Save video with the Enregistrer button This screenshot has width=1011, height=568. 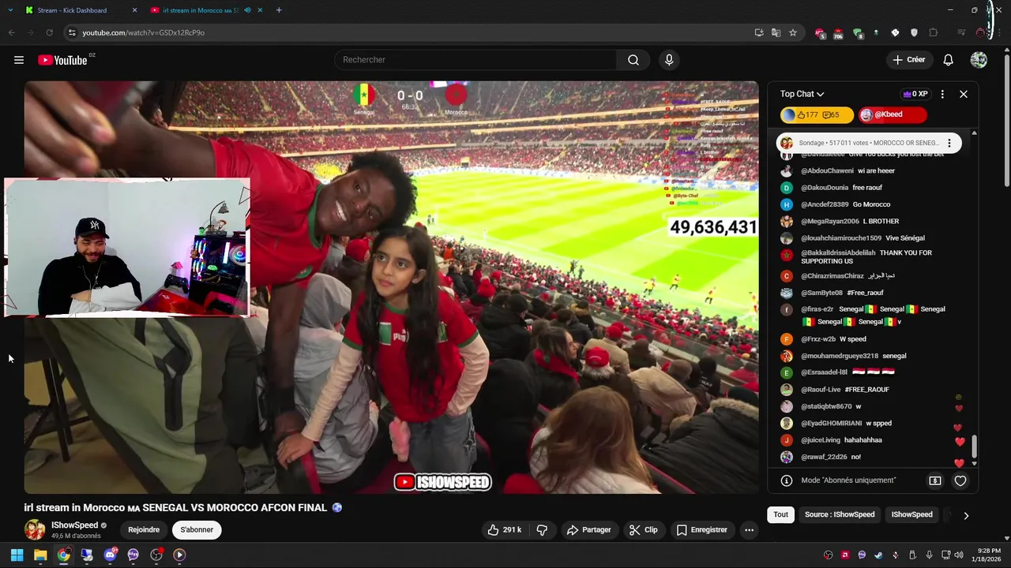tap(701, 530)
